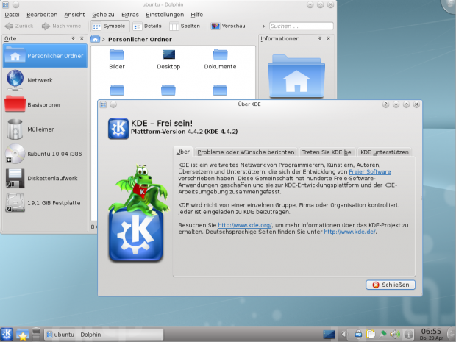
Task: Select the Über tab
Action: click(x=182, y=152)
